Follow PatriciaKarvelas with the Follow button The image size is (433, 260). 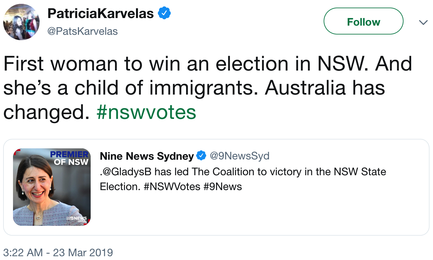(x=363, y=21)
